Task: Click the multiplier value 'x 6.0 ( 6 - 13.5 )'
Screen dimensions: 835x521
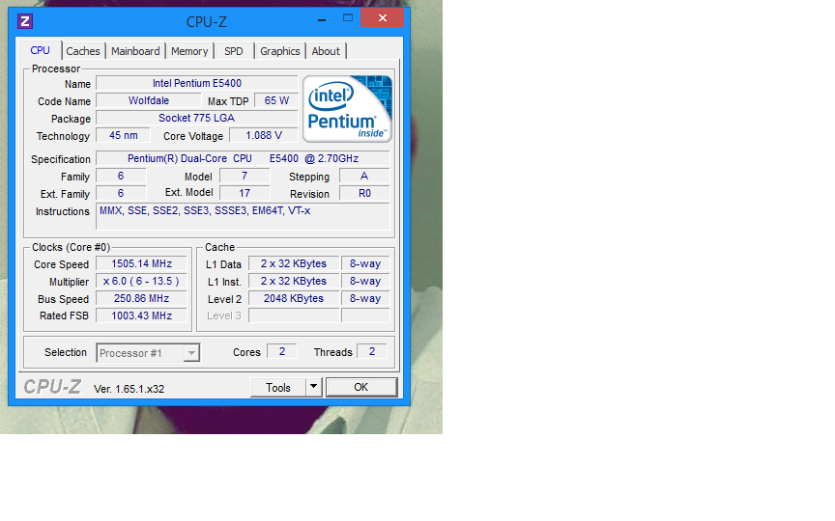Action: pos(141,281)
